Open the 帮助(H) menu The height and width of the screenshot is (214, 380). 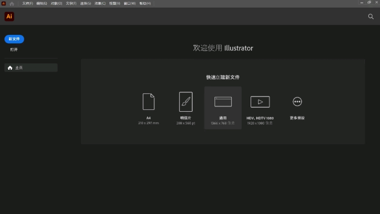pyautogui.click(x=145, y=4)
